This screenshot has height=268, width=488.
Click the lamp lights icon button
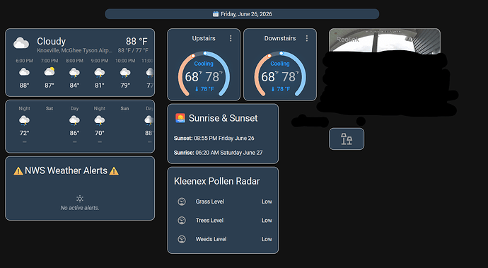pyautogui.click(x=347, y=139)
